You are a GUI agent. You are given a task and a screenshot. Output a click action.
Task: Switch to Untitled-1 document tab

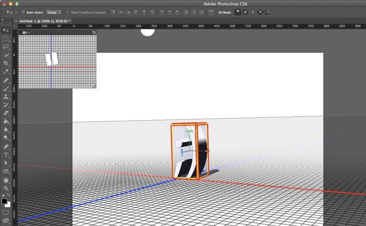45,21
